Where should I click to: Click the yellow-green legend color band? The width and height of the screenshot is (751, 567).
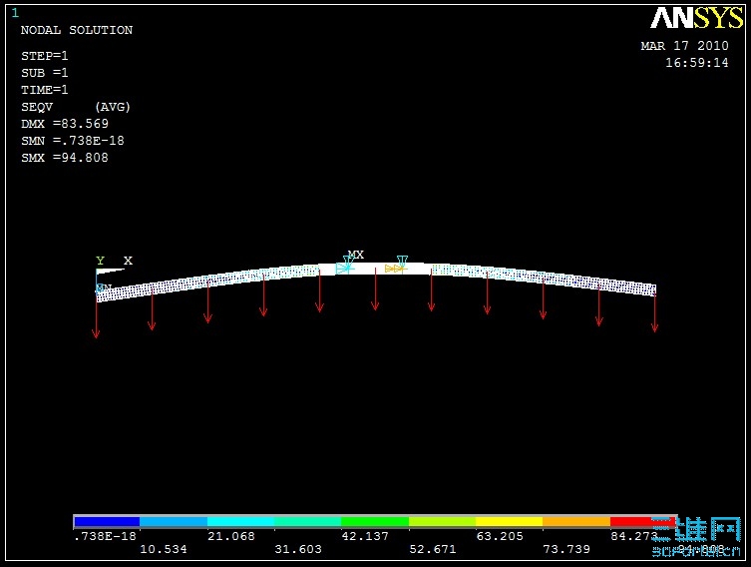442,521
